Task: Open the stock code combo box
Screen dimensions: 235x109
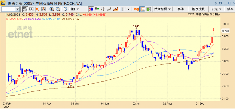Action: (x=17, y=9)
